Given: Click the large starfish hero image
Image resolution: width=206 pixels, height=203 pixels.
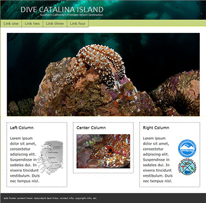Looking at the screenshot, I should click(103, 75).
